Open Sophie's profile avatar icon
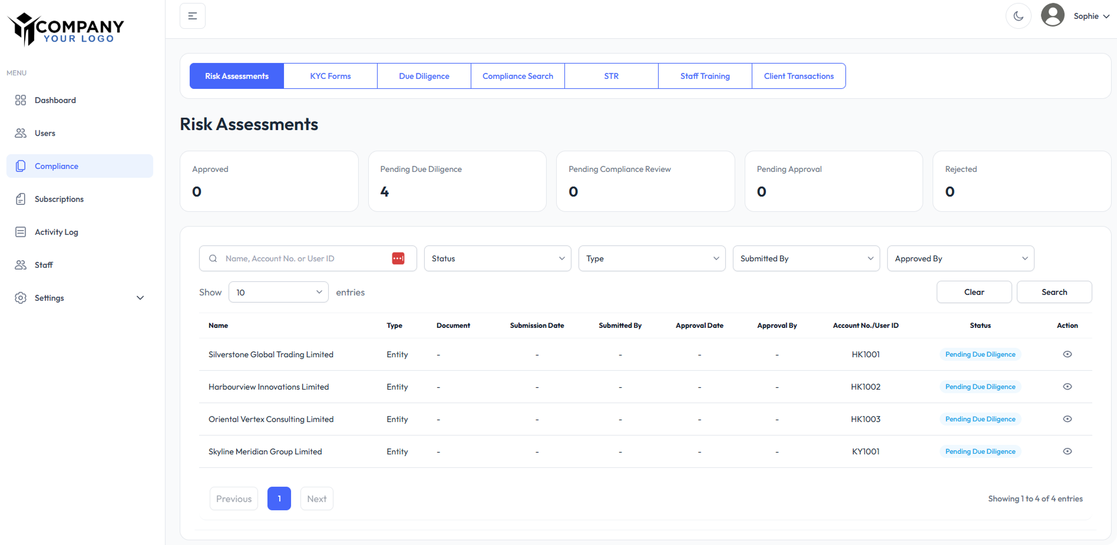Viewport: 1117px width, 545px height. [1053, 15]
